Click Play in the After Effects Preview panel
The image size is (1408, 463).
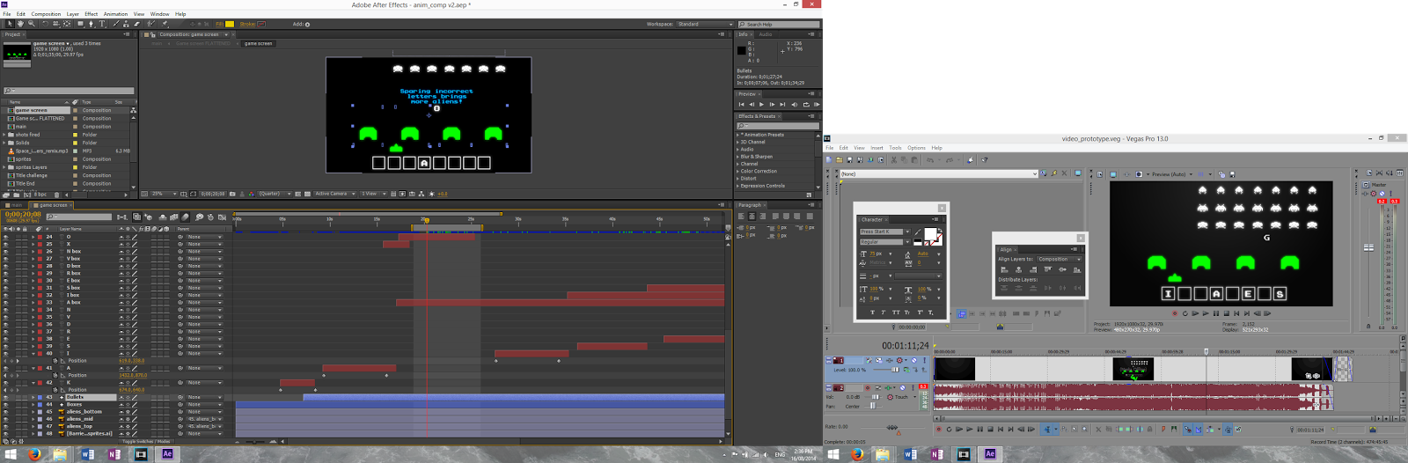[x=762, y=105]
